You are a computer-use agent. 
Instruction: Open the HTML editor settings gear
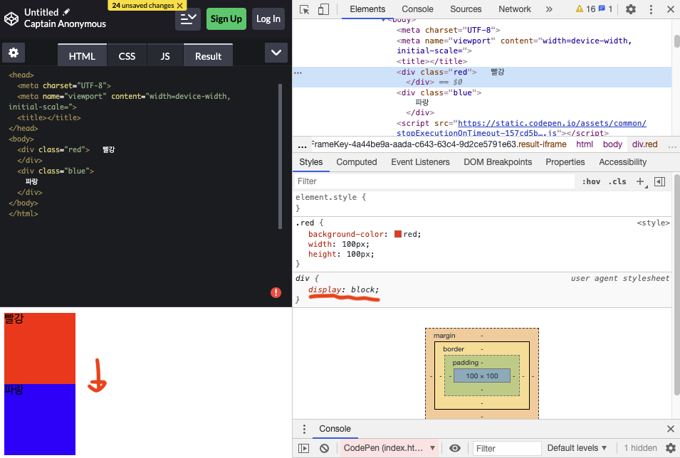tap(13, 53)
